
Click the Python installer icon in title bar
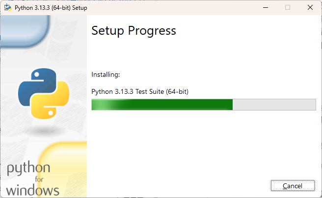pyautogui.click(x=8, y=7)
